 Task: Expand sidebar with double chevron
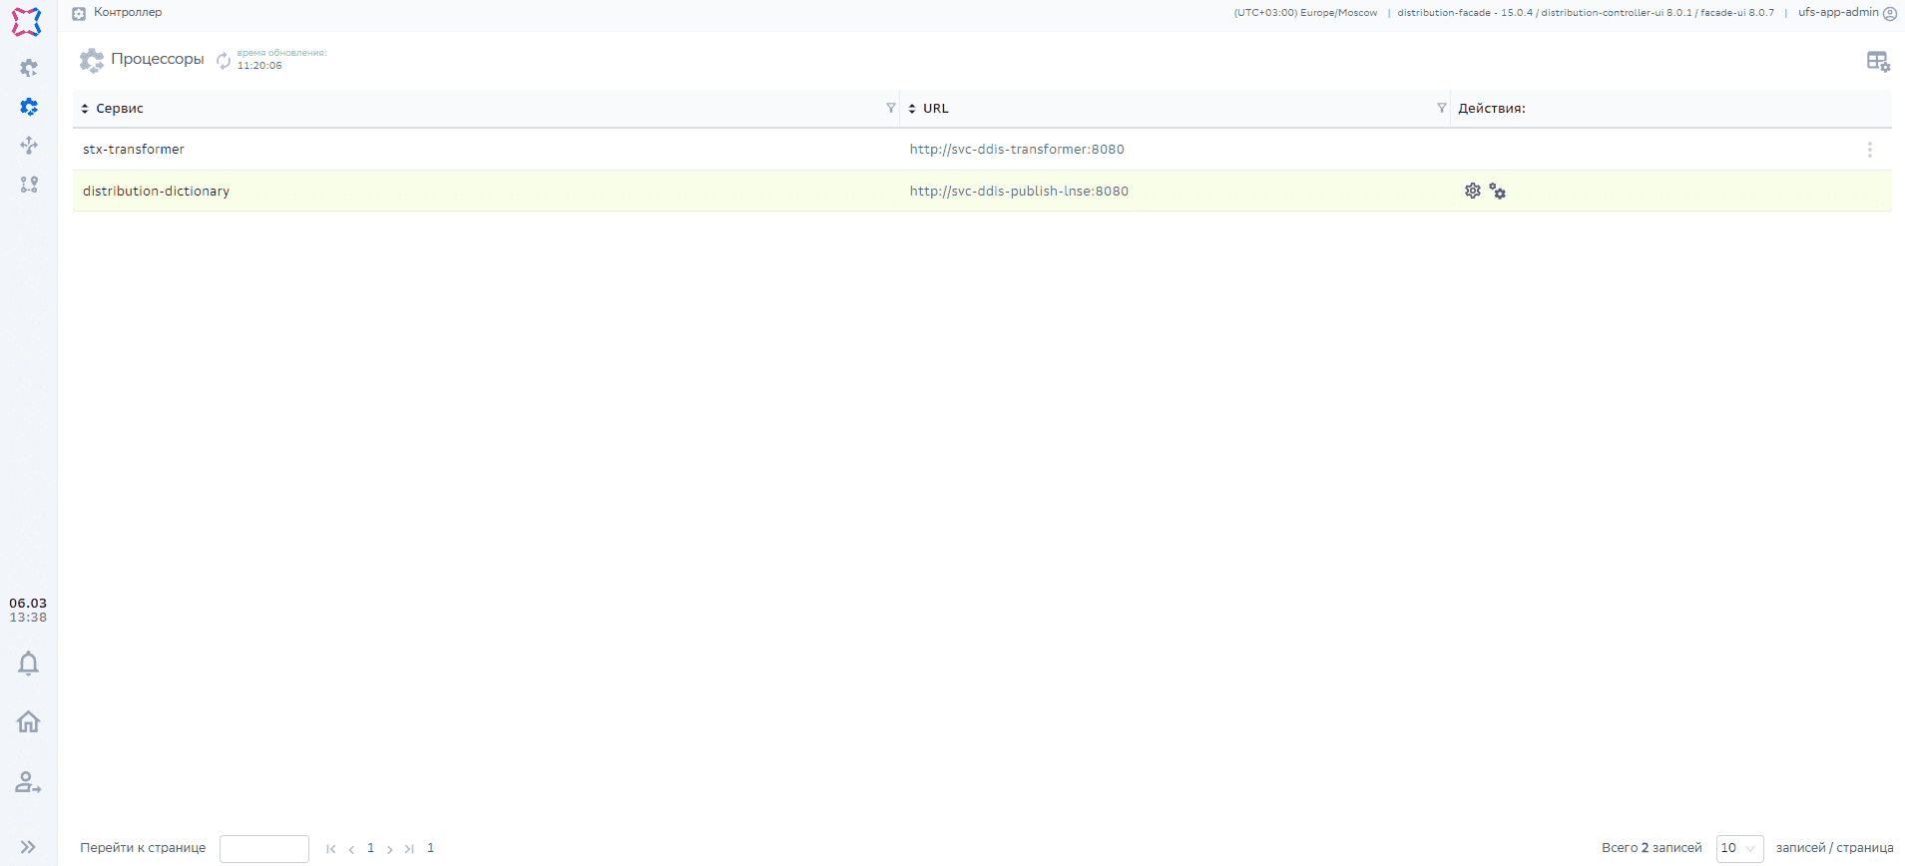(x=28, y=847)
